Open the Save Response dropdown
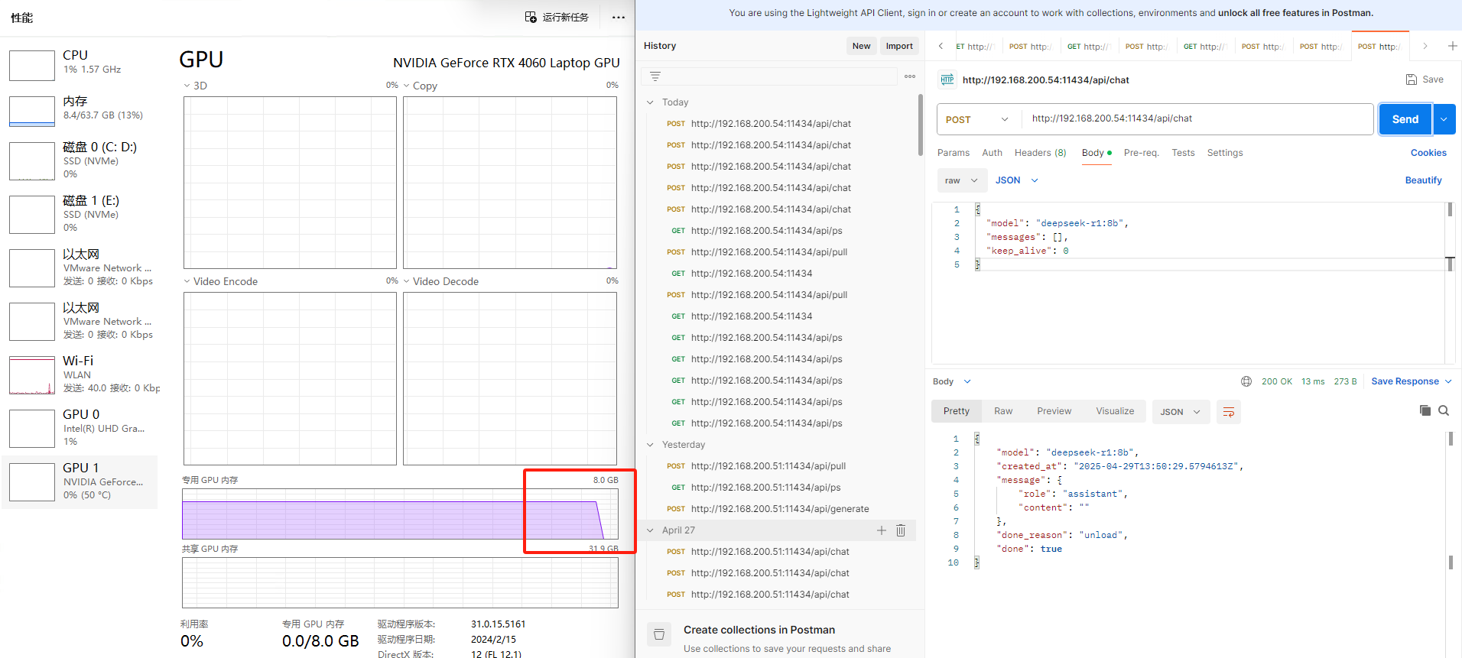This screenshot has width=1462, height=658. 1411,381
